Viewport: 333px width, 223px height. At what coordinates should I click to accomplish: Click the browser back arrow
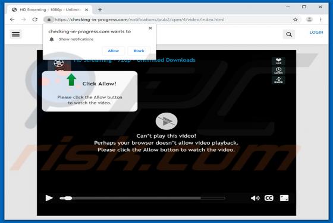pyautogui.click(x=12, y=20)
